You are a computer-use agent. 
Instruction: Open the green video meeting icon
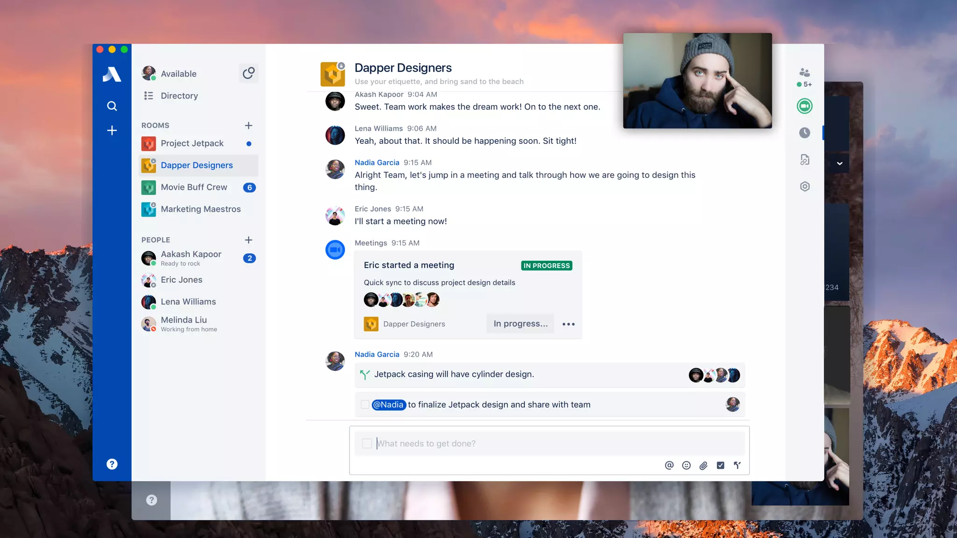804,106
